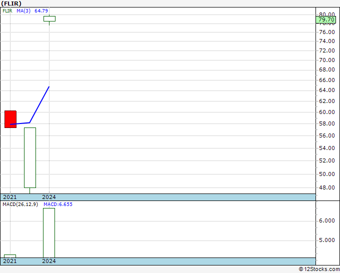Screen dimensions: 340x273
Task: Open the 12Stocks.com credit link
Action: coord(319,269)
